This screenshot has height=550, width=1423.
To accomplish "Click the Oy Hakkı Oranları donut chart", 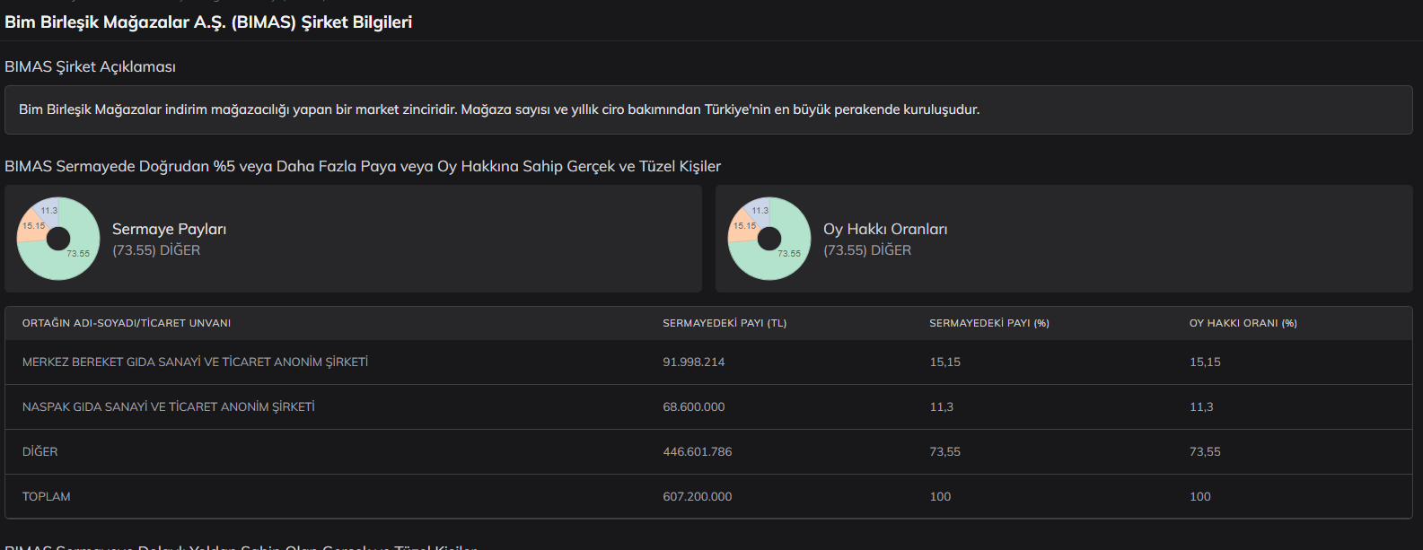I will [769, 239].
